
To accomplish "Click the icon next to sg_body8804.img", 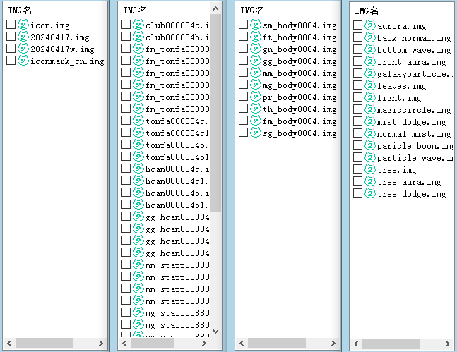I will coord(255,133).
